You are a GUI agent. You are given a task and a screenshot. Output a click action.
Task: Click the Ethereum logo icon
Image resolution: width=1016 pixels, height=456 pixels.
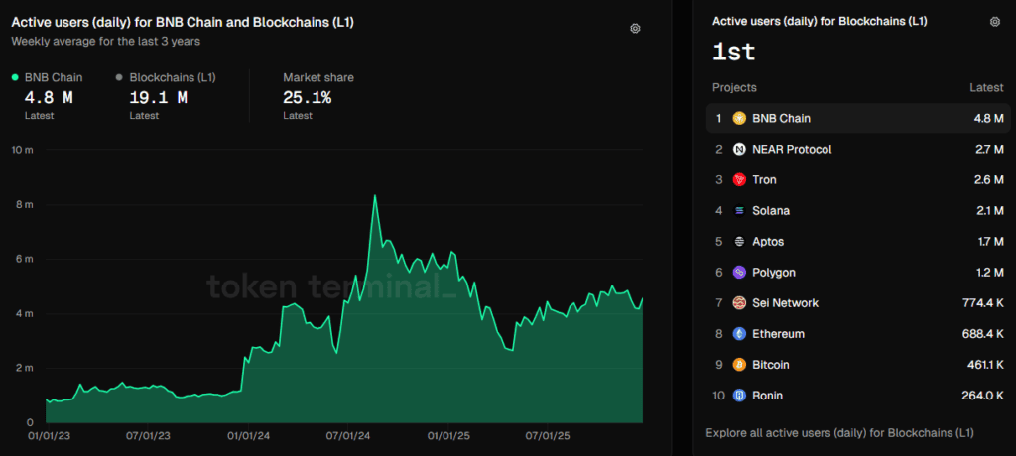[739, 334]
